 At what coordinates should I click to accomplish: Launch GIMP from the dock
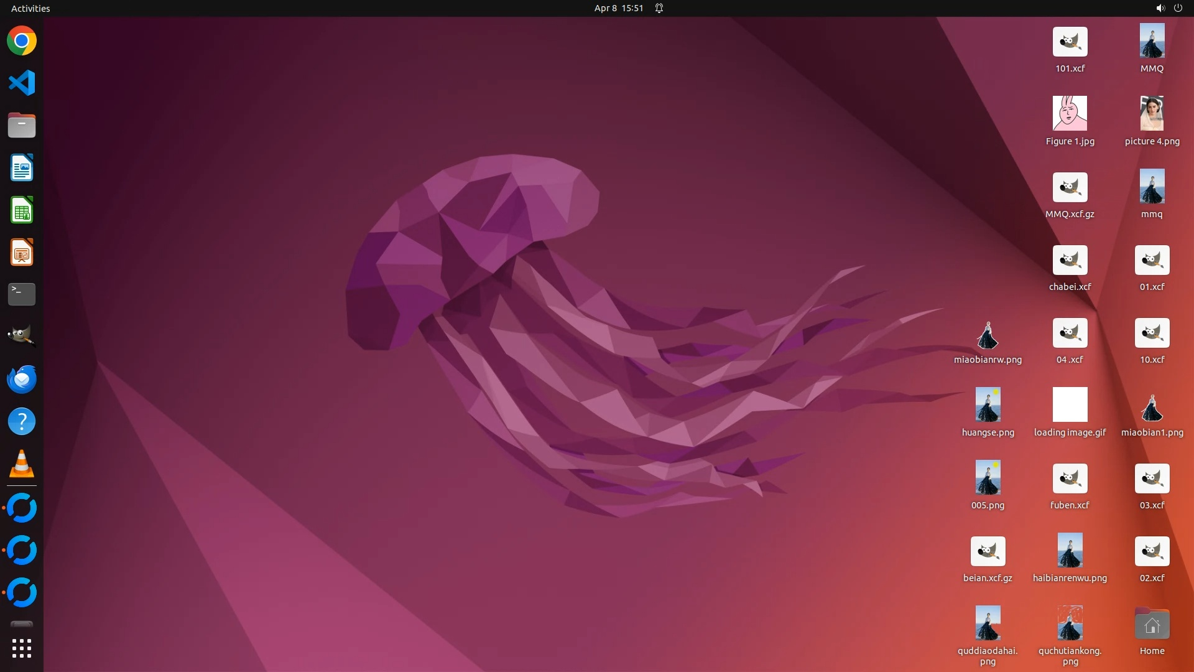[x=22, y=336]
